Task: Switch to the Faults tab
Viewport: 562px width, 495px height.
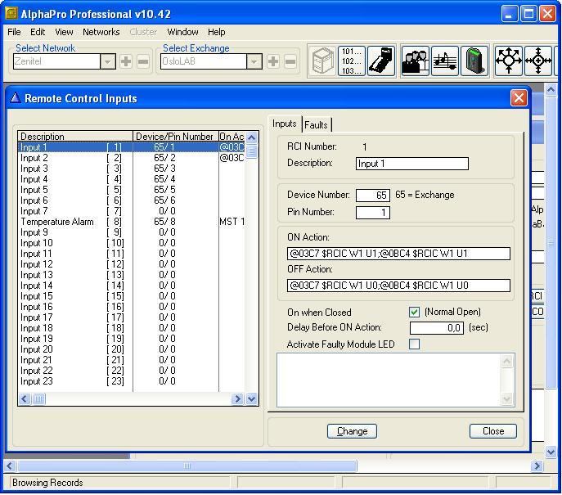Action: tap(316, 125)
